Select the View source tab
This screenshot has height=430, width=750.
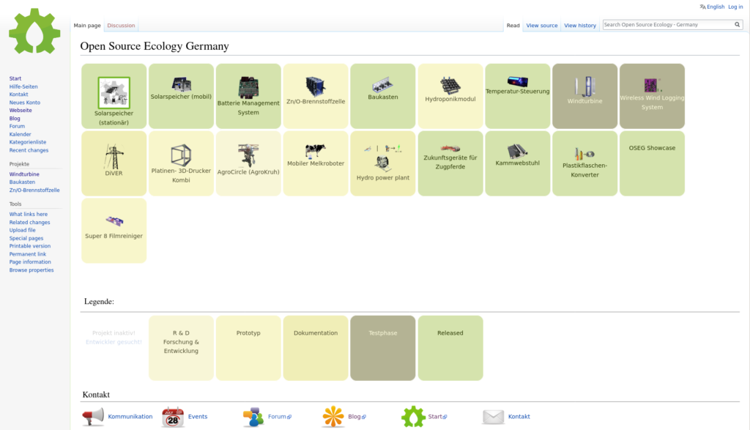pyautogui.click(x=541, y=25)
